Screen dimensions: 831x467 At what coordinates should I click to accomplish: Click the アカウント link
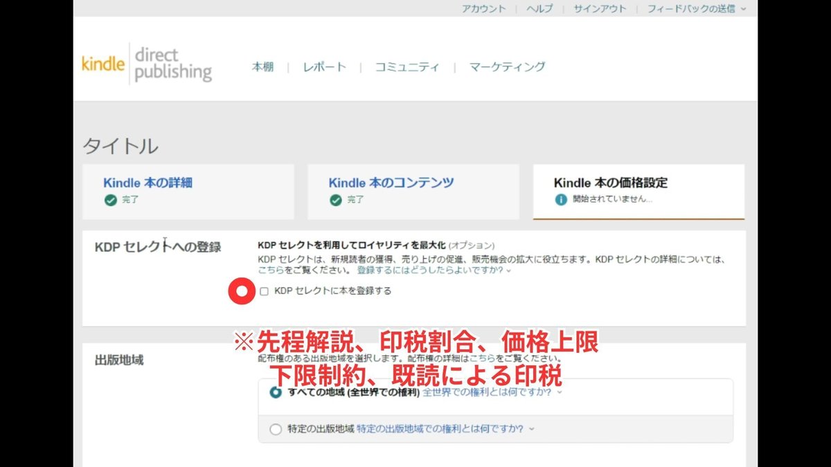point(484,9)
